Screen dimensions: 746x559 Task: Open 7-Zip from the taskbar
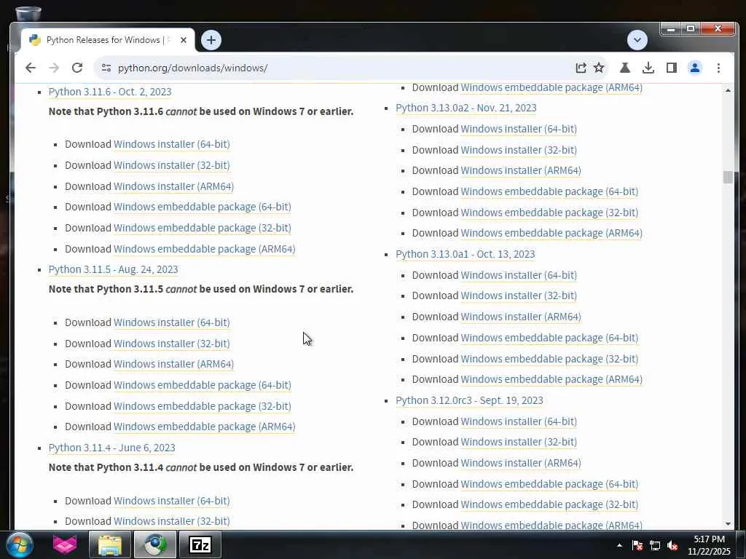coord(200,544)
